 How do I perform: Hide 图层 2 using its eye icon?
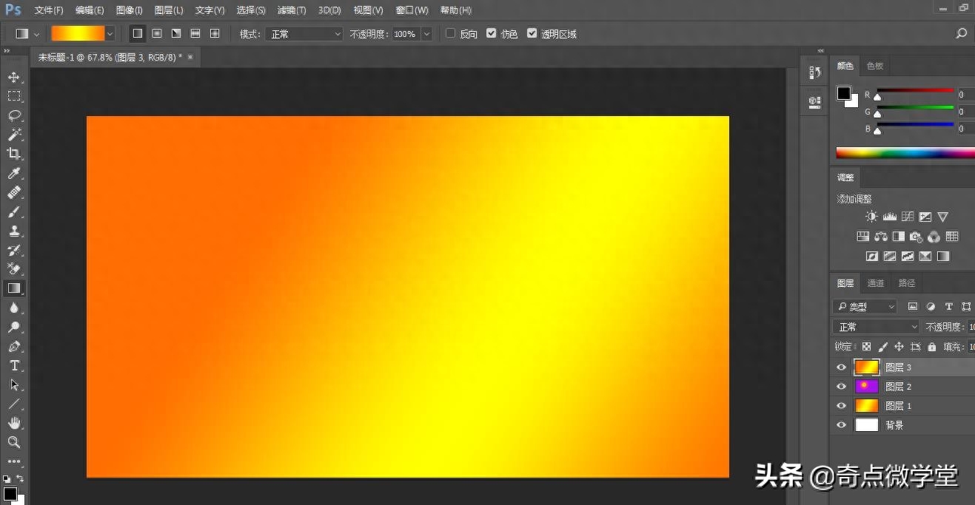click(x=841, y=387)
